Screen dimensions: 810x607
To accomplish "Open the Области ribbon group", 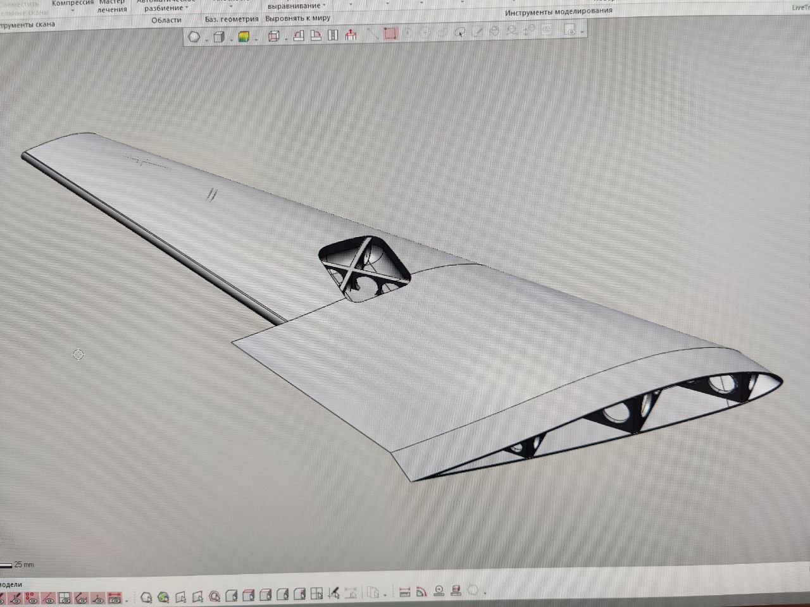I will click(166, 20).
